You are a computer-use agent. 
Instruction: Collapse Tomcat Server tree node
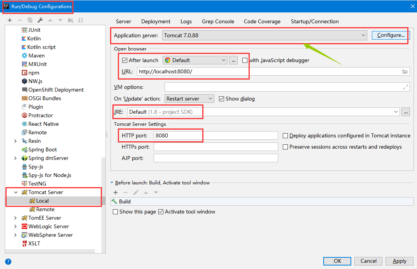tap(16, 192)
